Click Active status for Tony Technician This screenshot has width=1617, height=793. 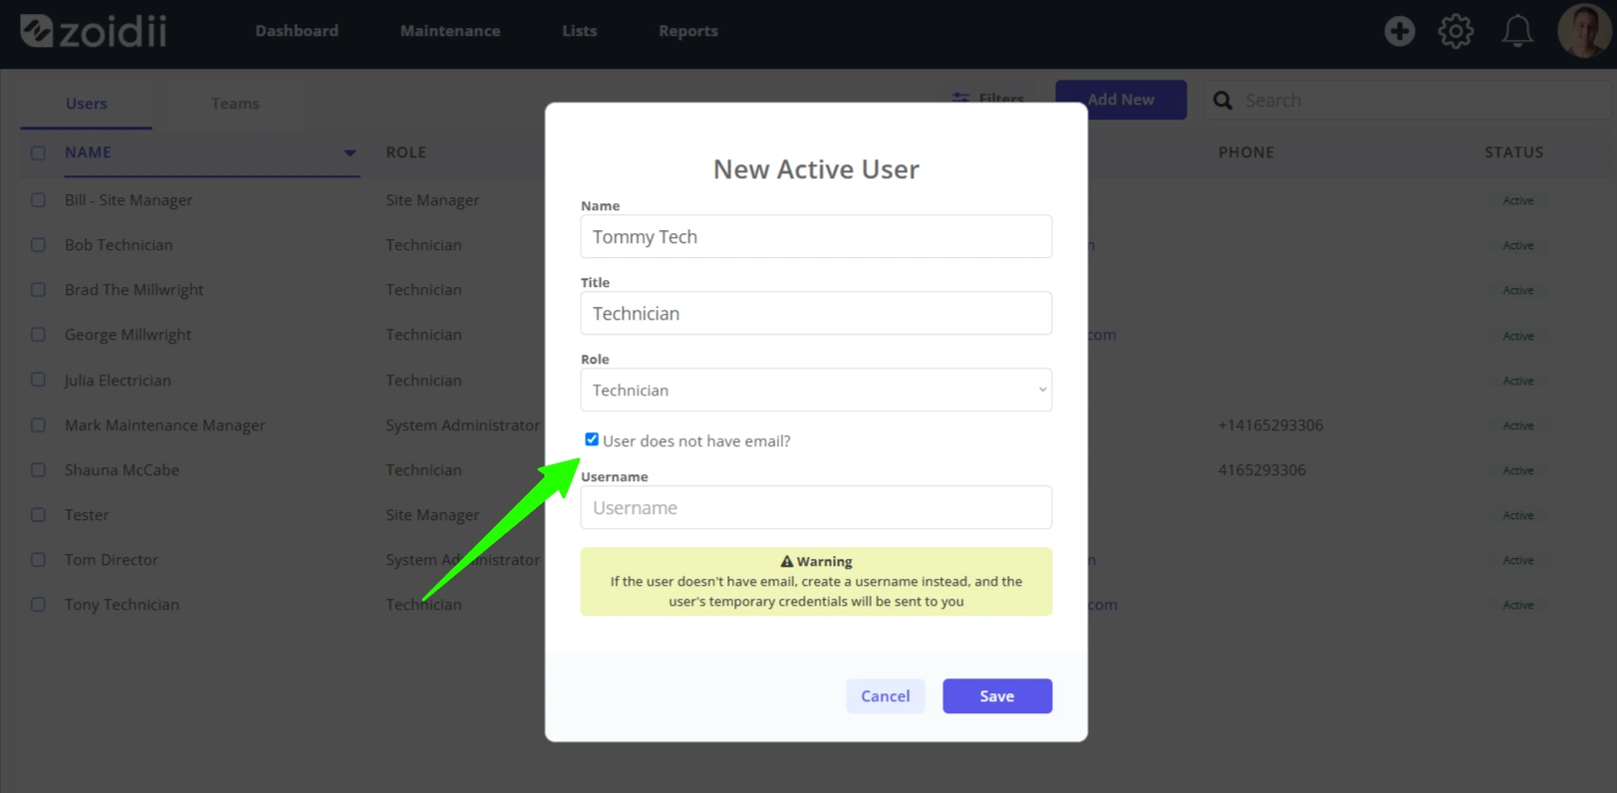[x=1517, y=605]
